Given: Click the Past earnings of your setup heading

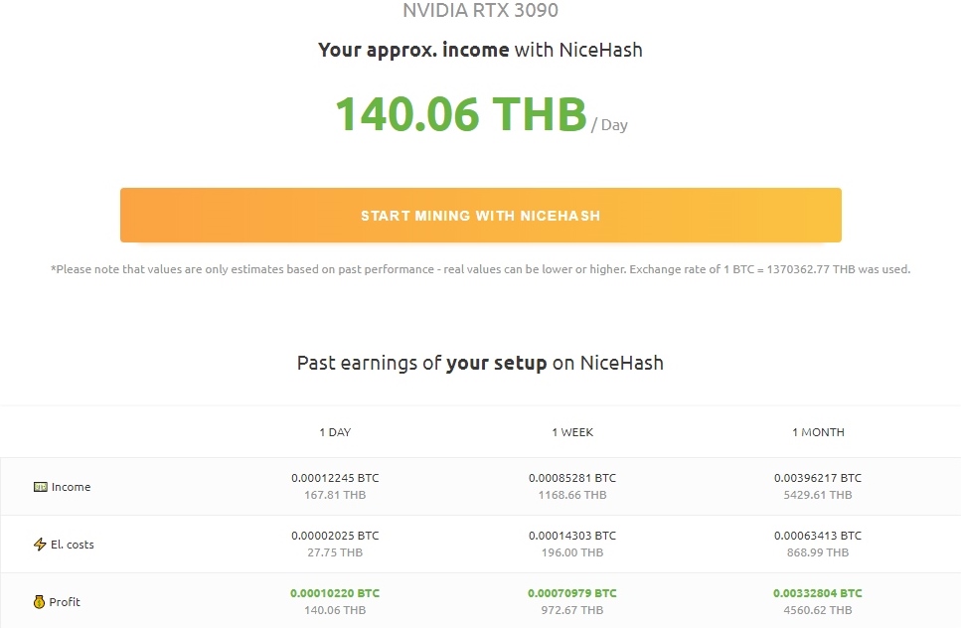Looking at the screenshot, I should click(481, 363).
